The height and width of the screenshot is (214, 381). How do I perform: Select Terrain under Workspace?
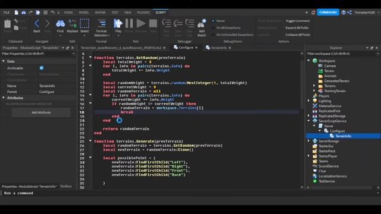329,71
